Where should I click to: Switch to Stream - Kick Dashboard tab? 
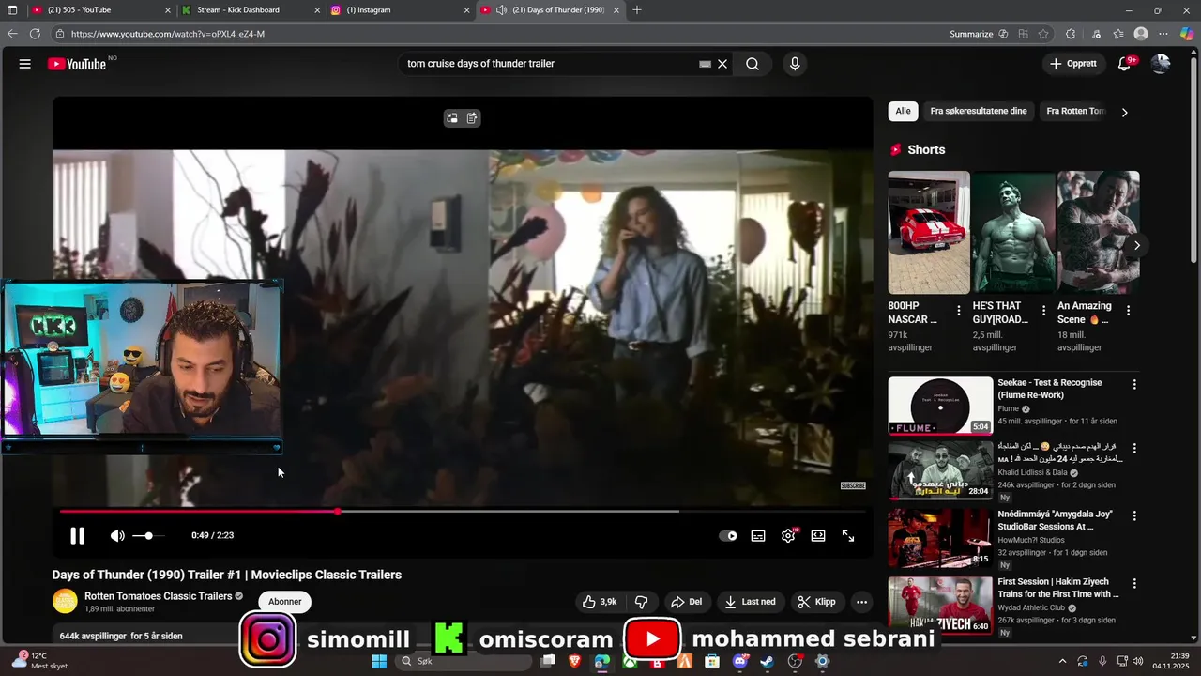point(251,10)
